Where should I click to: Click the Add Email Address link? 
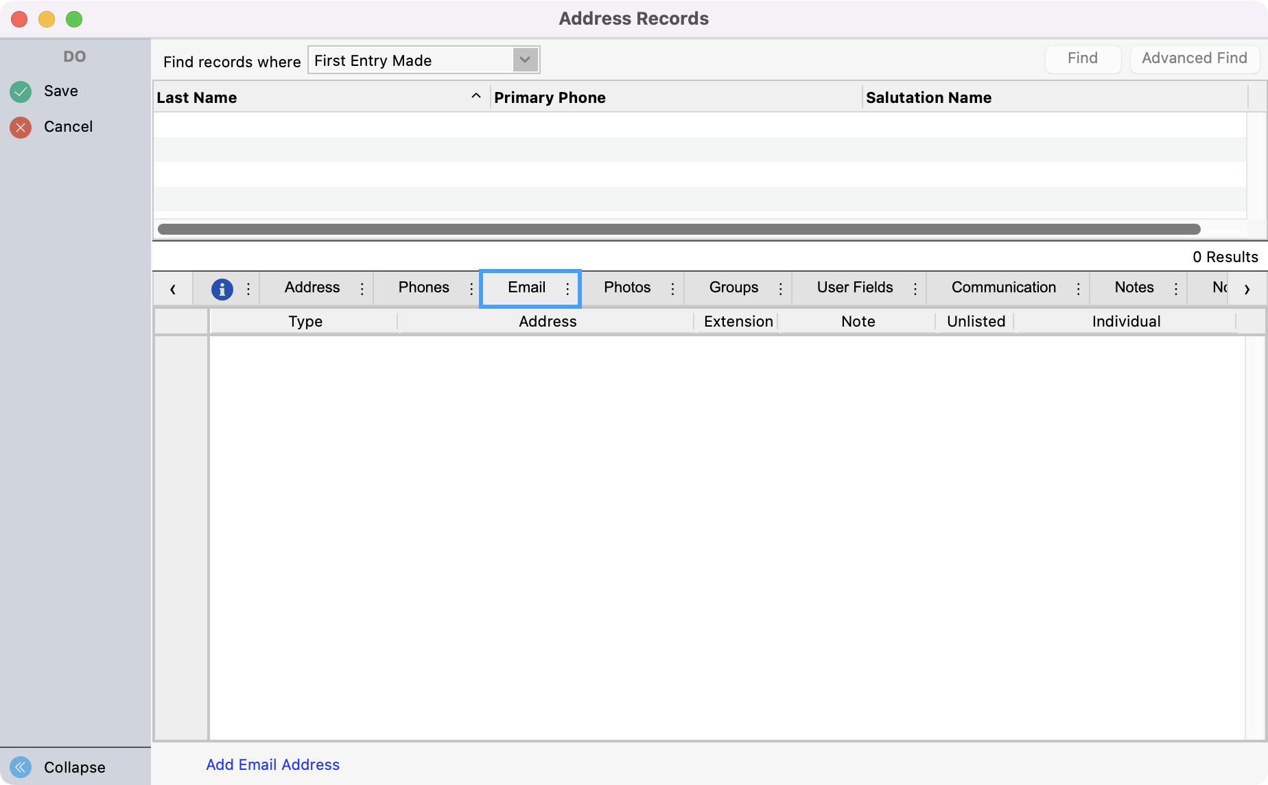coord(272,764)
